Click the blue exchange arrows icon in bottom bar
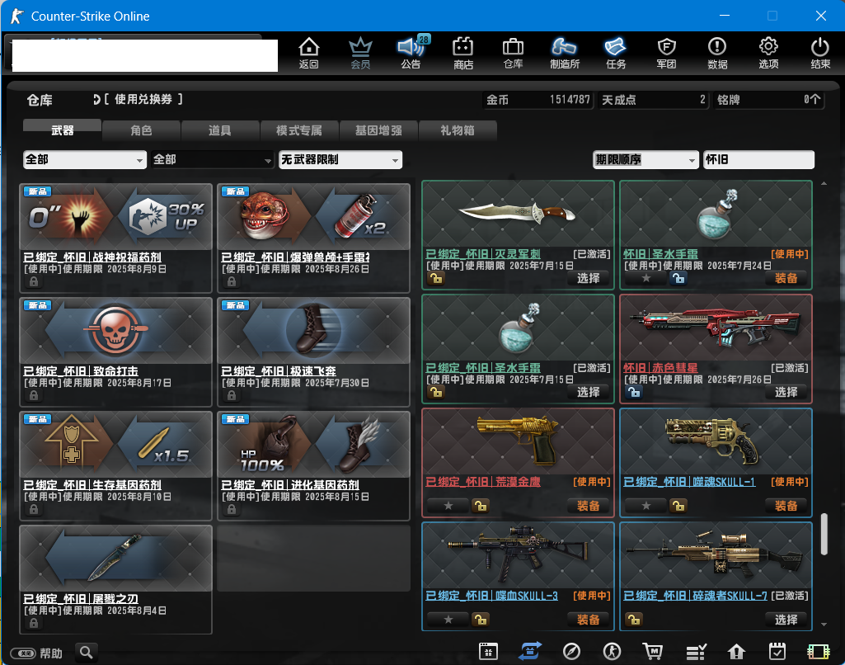This screenshot has height=665, width=845. [x=530, y=651]
